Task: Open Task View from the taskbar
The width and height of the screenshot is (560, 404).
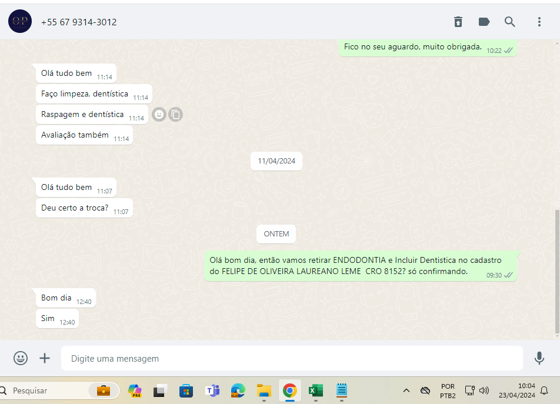Action: point(161,391)
